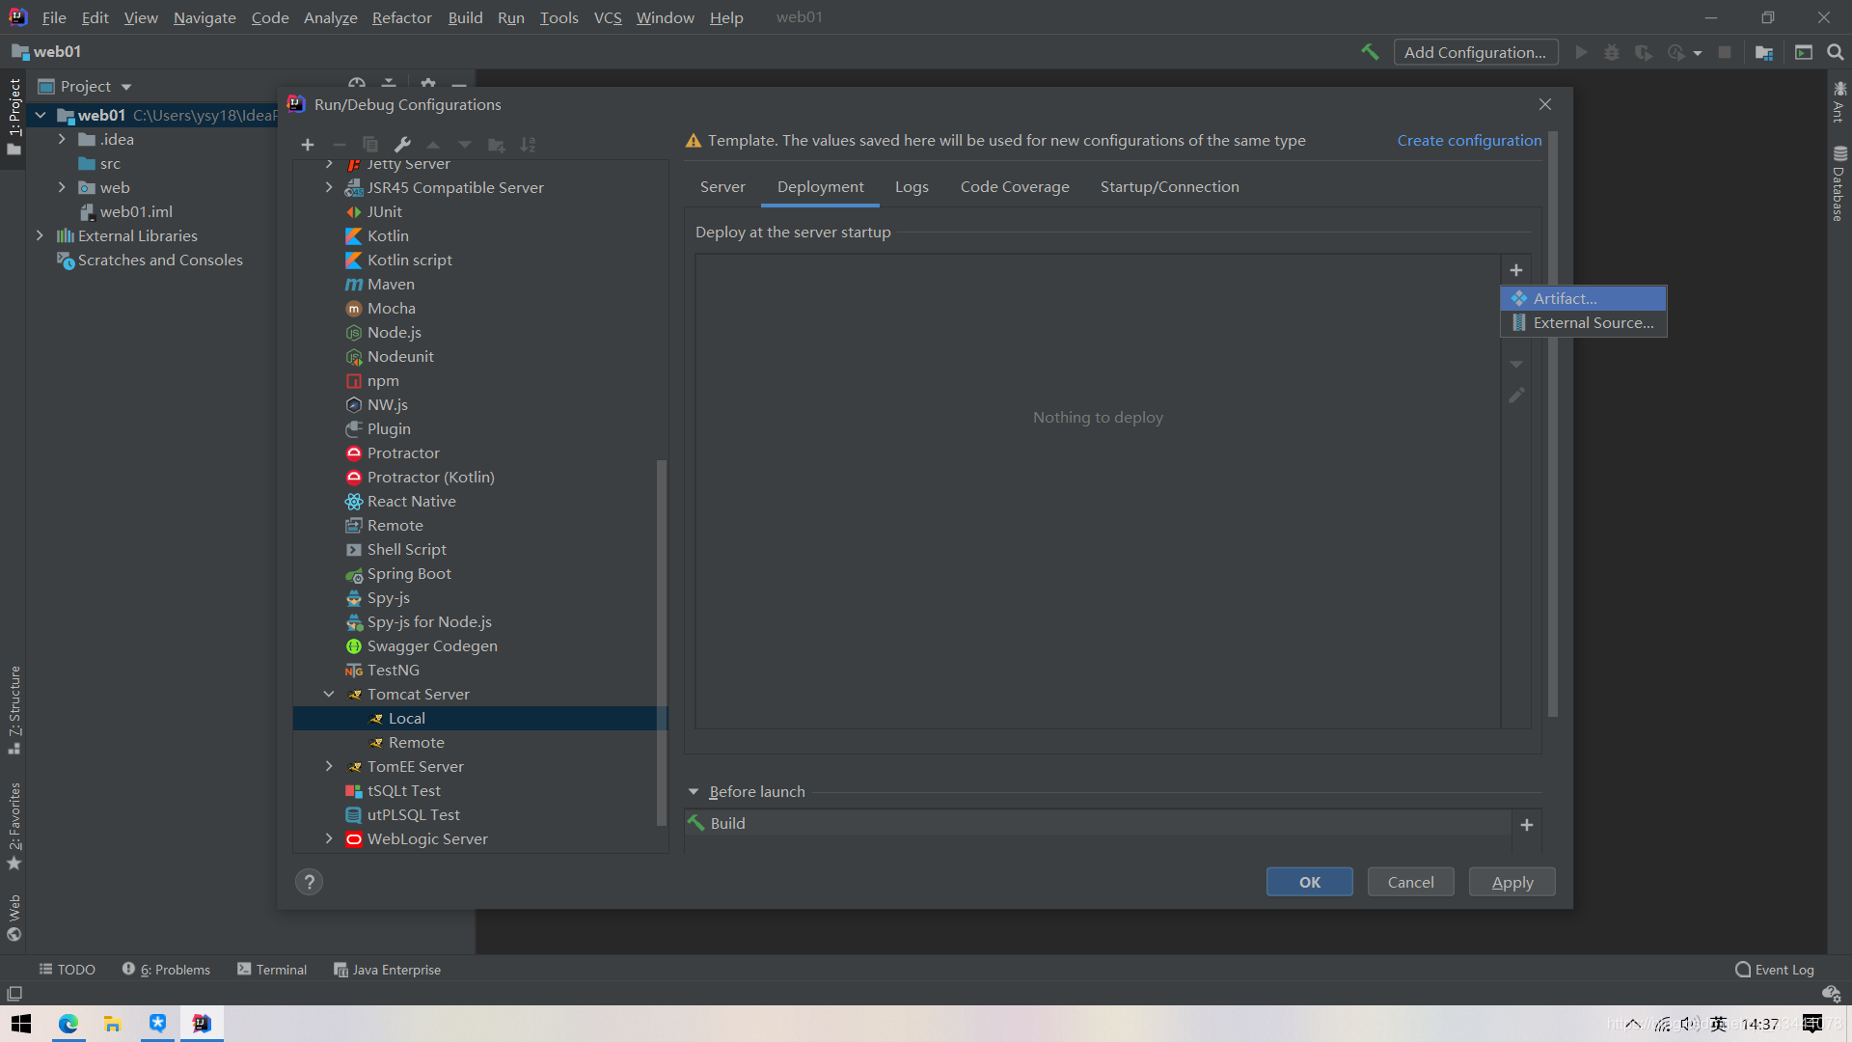Open Project Structure toolbar icon

click(1764, 52)
